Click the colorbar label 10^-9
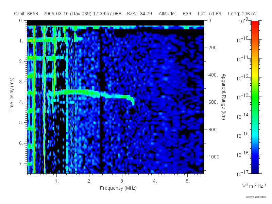The width and height of the screenshot is (272, 204). pos(243,21)
